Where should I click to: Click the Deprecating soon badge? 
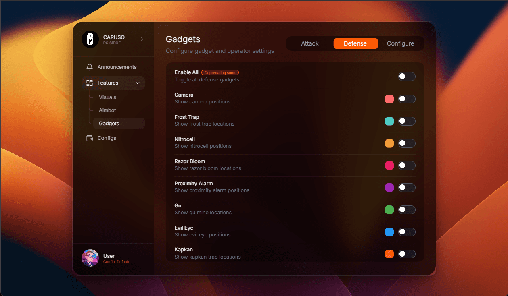(x=220, y=73)
